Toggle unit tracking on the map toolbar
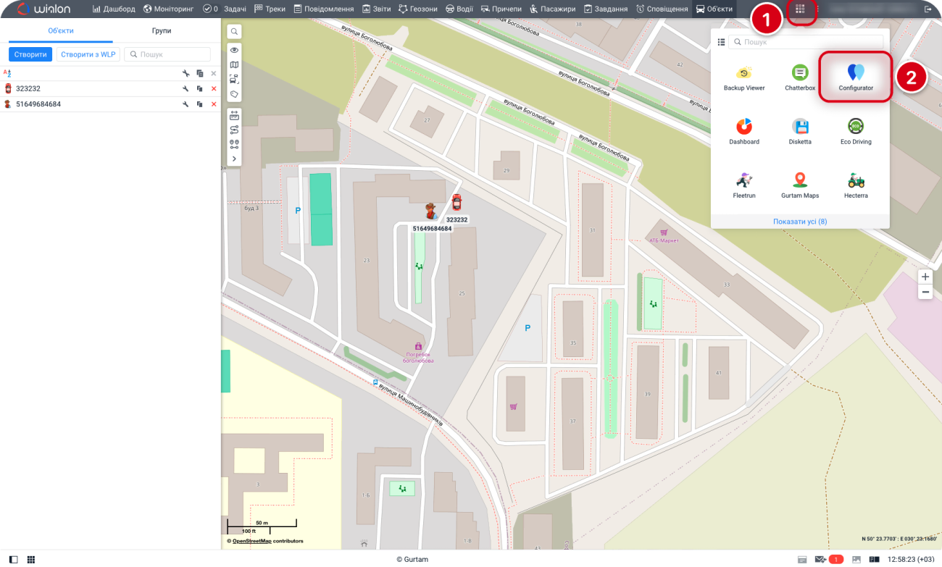Image resolution: width=942 pixels, height=567 pixels. [x=234, y=80]
